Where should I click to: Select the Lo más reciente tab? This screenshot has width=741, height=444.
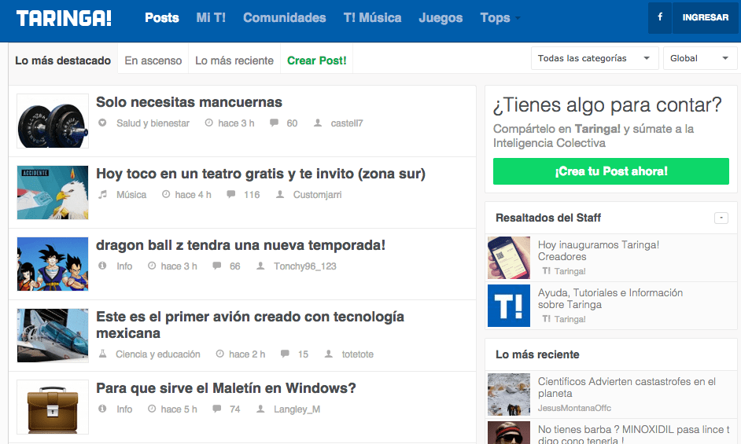tap(234, 61)
